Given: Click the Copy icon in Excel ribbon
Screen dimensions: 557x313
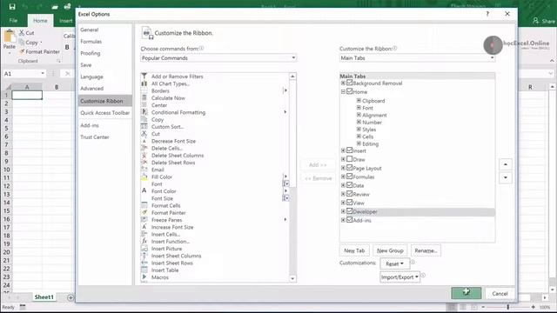Looking at the screenshot, I should click(22, 43).
